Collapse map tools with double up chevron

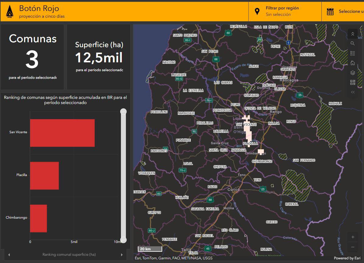[x=353, y=34]
